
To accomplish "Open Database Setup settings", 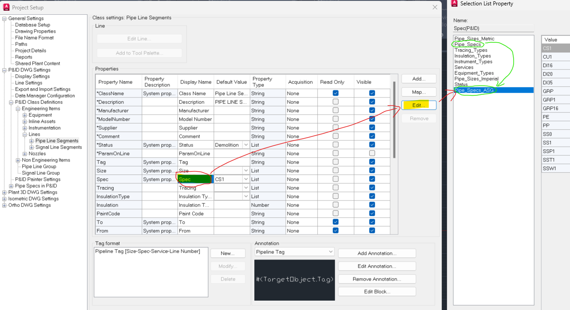I will click(x=33, y=25).
